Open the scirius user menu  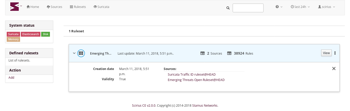coord(327,7)
